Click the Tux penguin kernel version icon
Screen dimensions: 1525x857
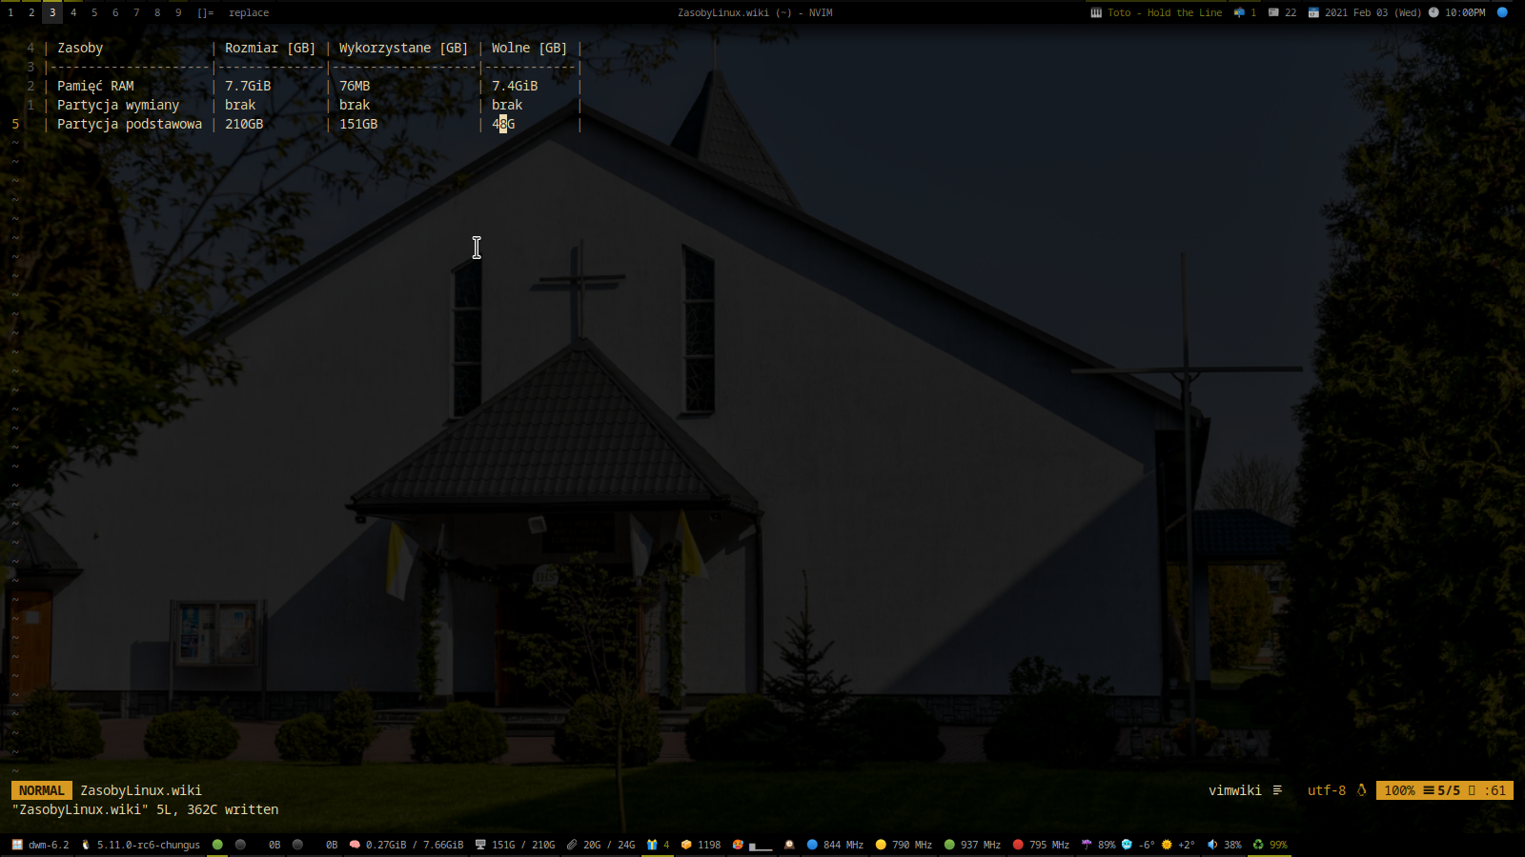click(86, 845)
